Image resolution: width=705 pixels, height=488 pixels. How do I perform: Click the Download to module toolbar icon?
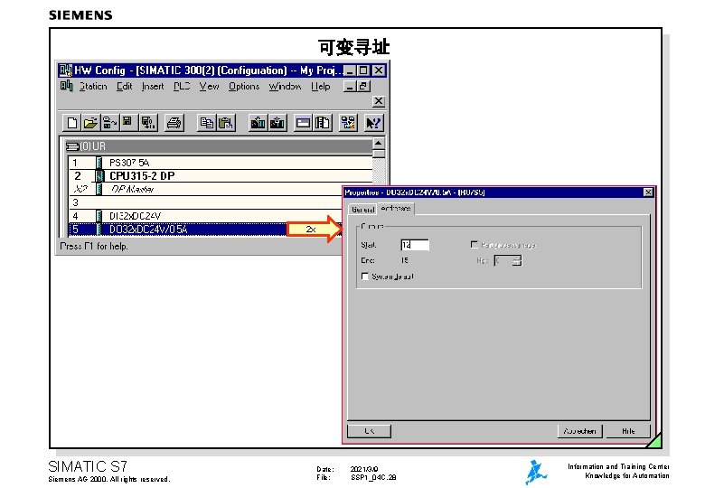click(x=258, y=123)
